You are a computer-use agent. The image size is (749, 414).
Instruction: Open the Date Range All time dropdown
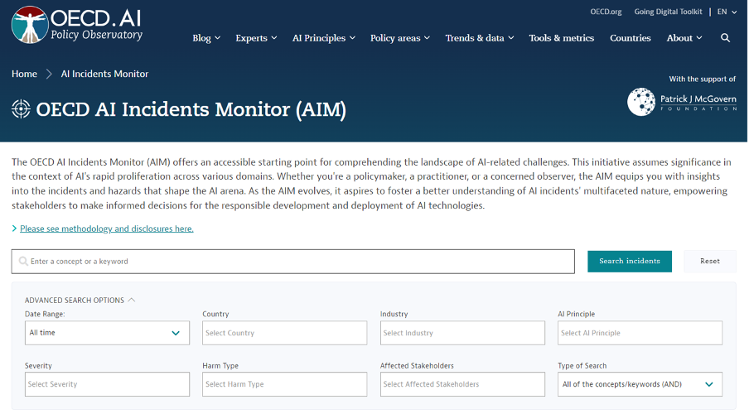tap(107, 333)
